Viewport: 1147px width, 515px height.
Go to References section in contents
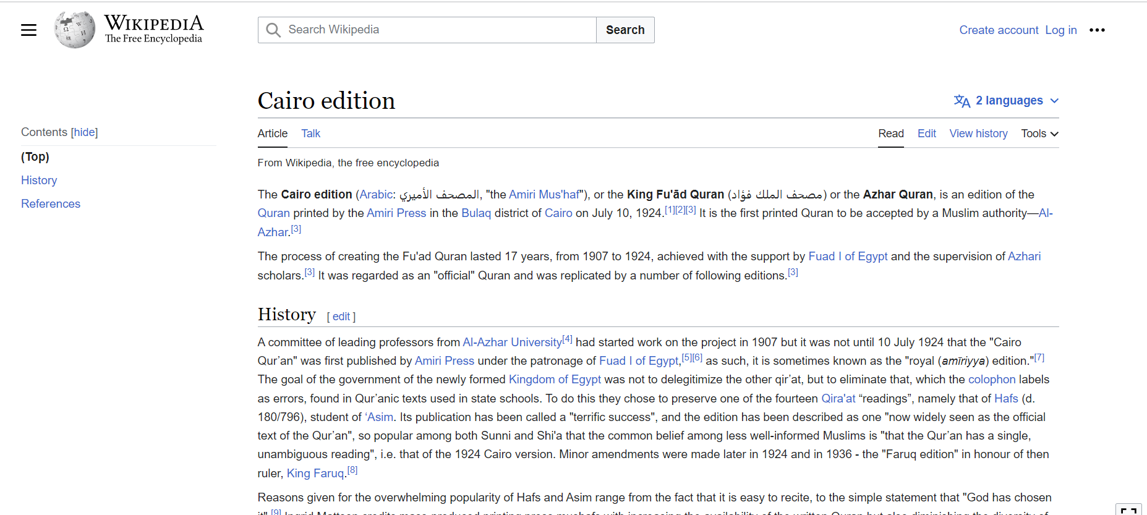point(51,204)
